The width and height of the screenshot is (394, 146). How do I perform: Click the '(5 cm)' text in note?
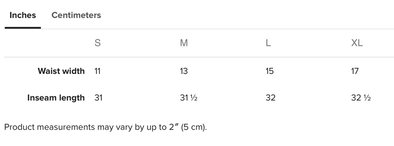(194, 127)
